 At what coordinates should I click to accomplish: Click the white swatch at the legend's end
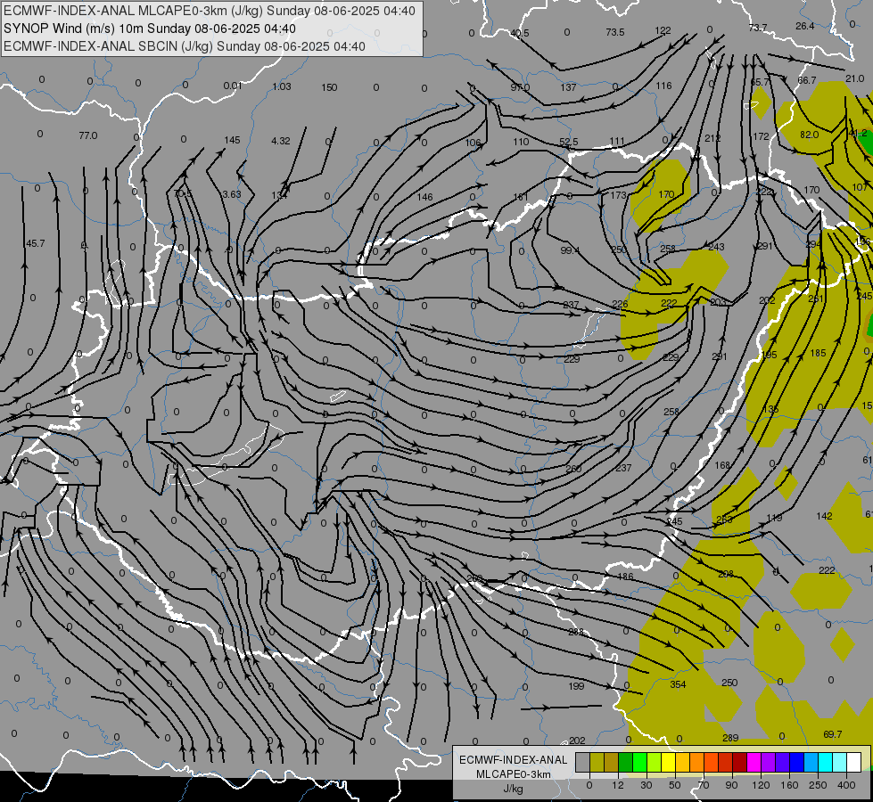click(x=854, y=762)
